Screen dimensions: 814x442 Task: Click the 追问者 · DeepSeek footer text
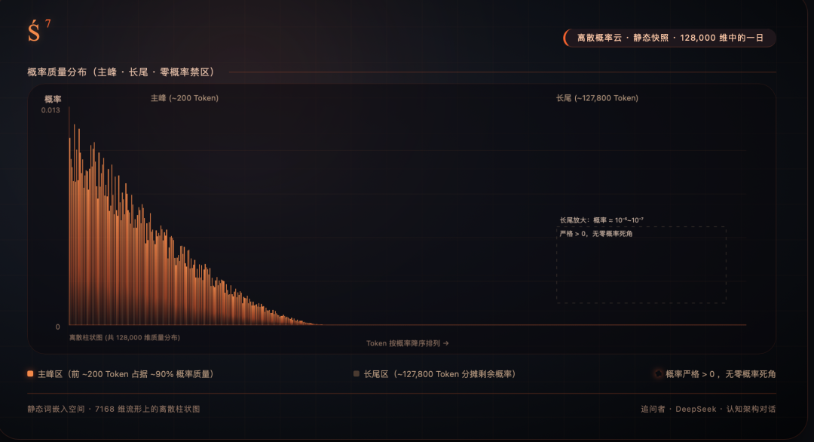point(708,410)
